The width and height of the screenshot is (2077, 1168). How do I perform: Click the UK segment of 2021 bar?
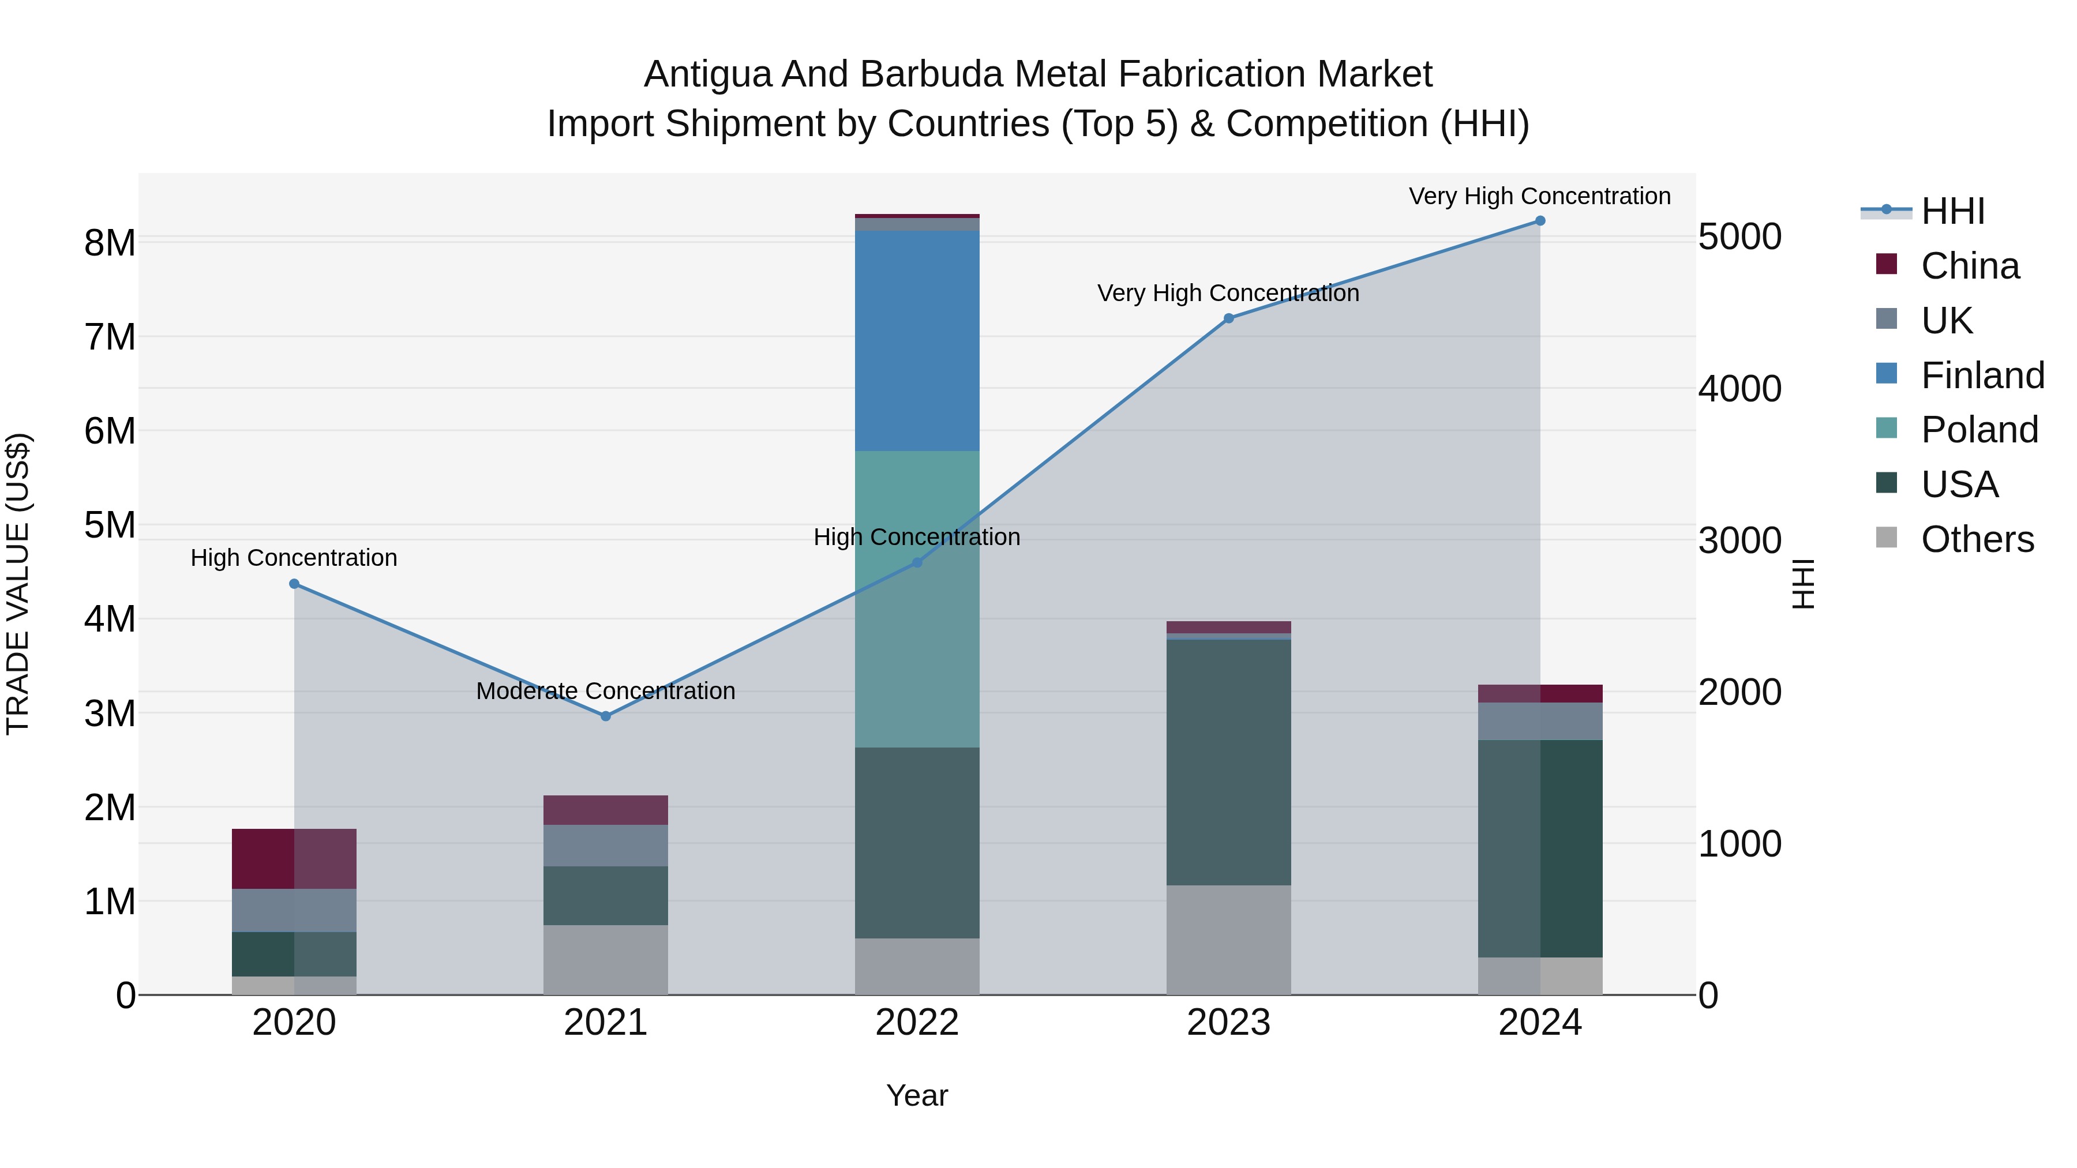click(x=606, y=846)
